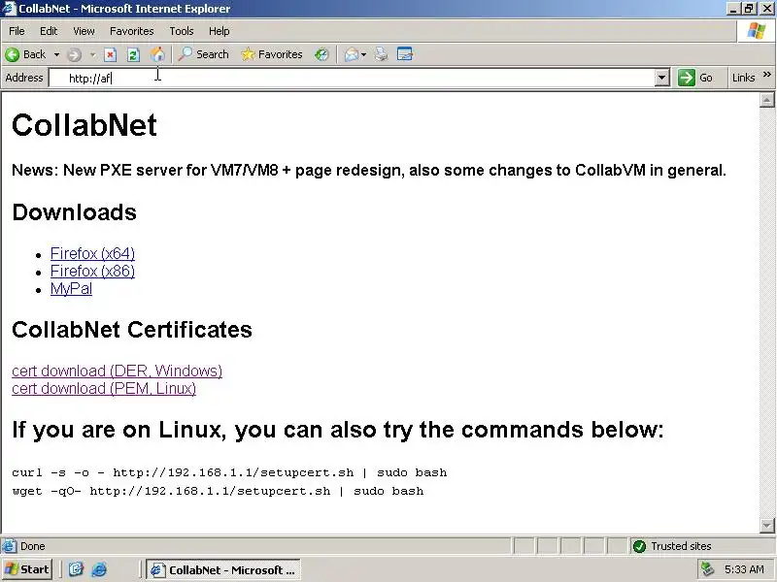Viewport: 777px width, 582px height.
Task: Open the Back history dropdown arrow
Action: [57, 54]
